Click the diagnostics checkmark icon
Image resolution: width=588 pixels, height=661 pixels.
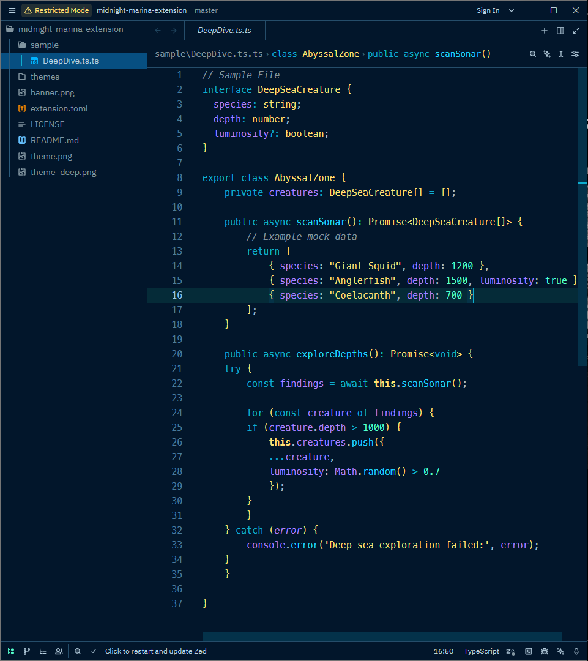[x=94, y=651]
